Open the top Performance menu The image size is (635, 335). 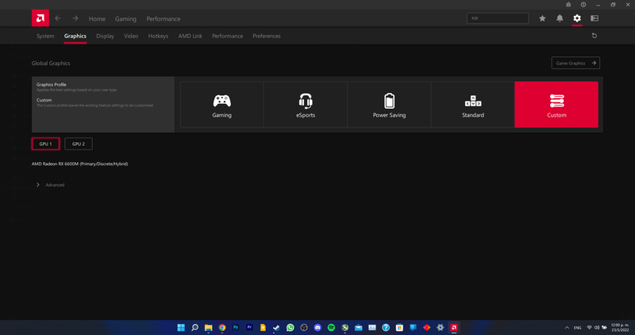[x=164, y=18]
